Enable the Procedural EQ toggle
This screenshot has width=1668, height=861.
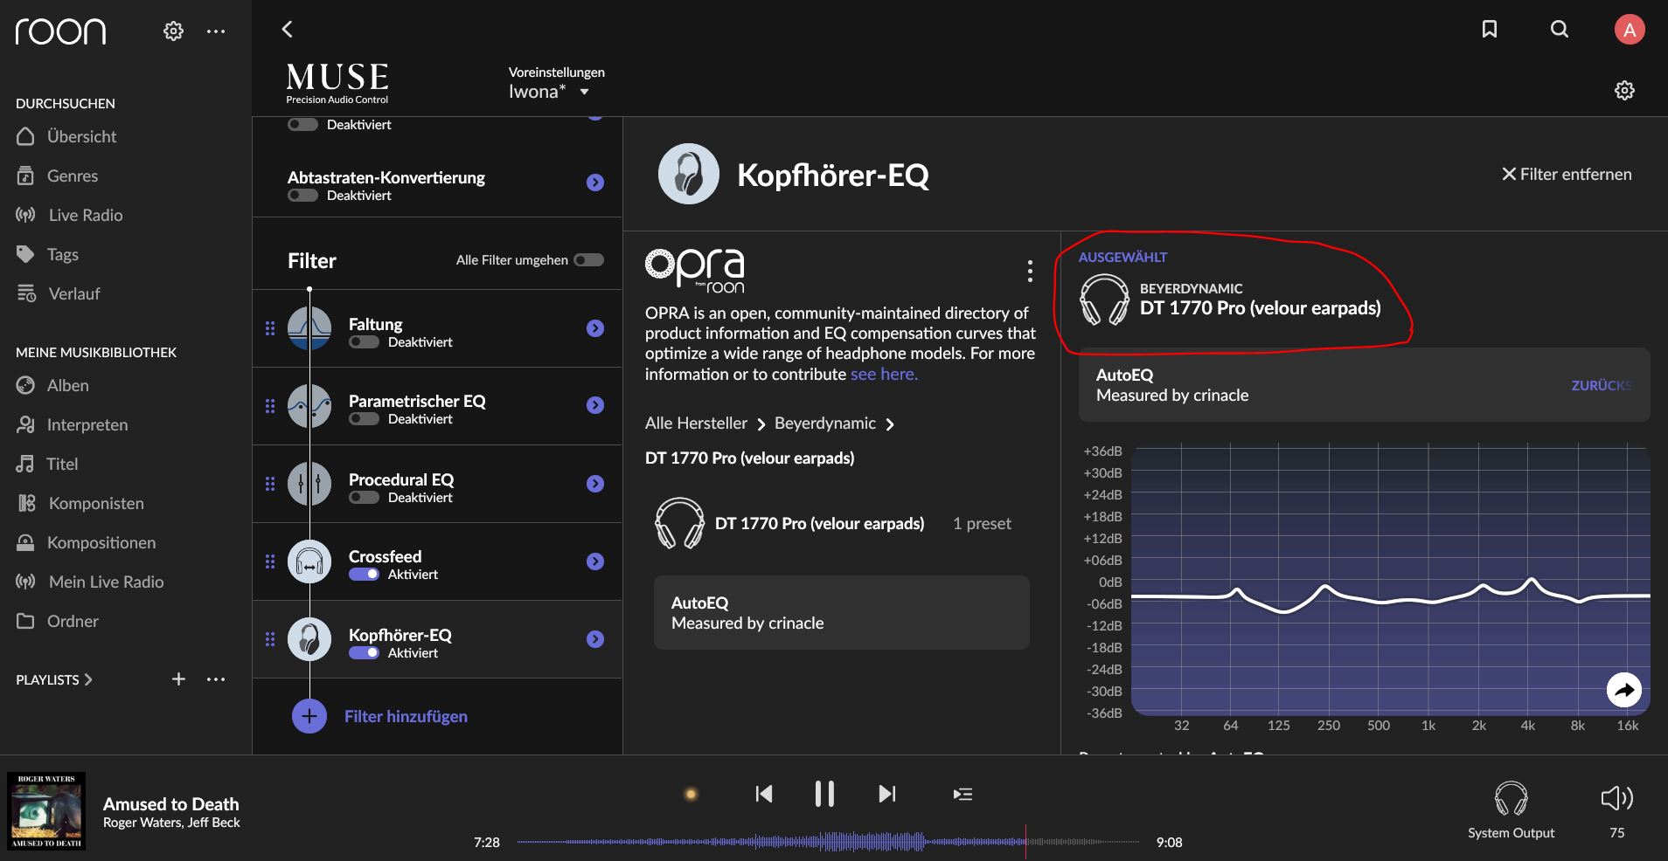click(x=364, y=498)
